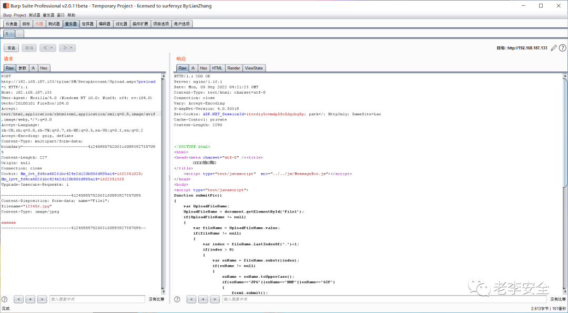
Task: Open the 窗口 menu
Action: tap(60, 15)
